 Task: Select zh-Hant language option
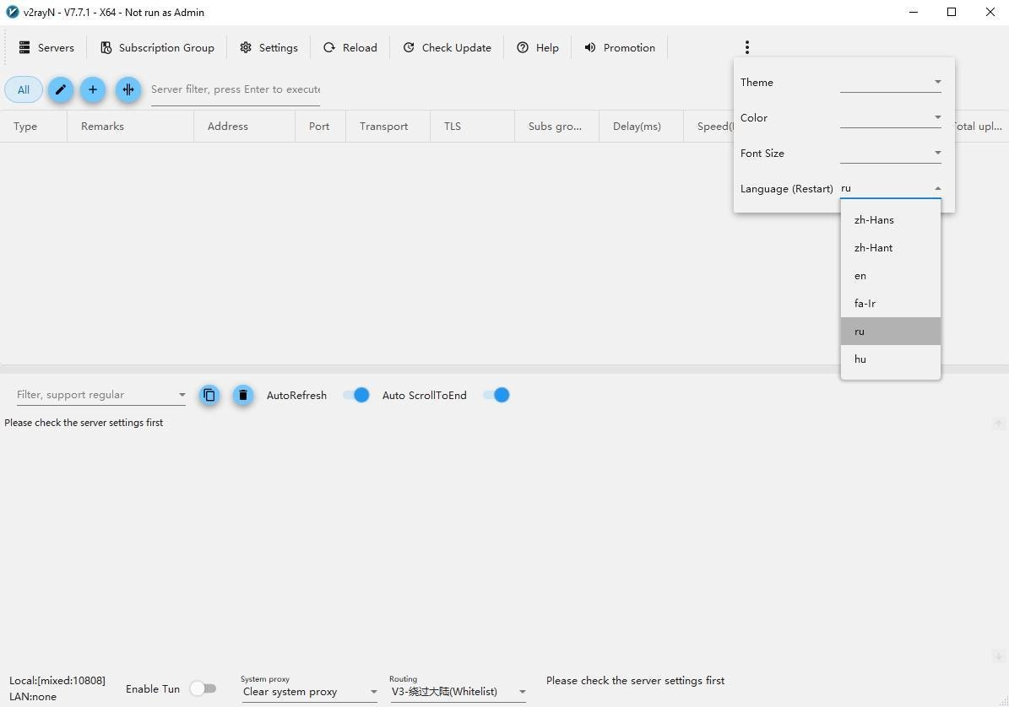click(x=891, y=247)
